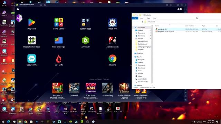Collapse the BlueStacks side toolbar
The width and height of the screenshot is (221, 124).
pos(185,5)
